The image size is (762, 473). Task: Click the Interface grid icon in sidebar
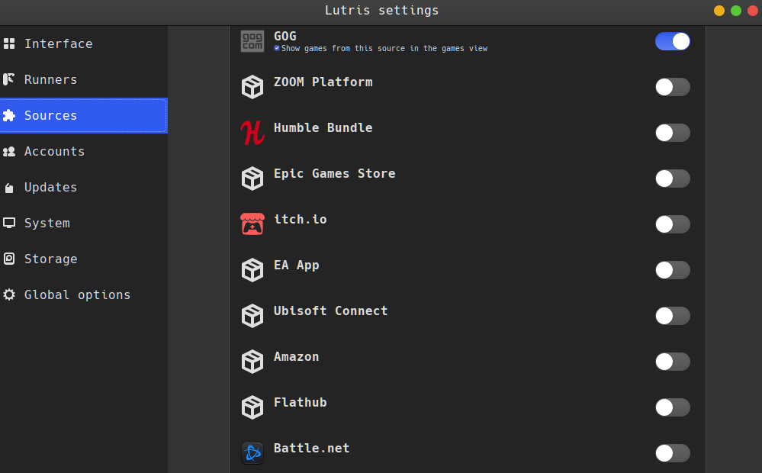click(9, 43)
